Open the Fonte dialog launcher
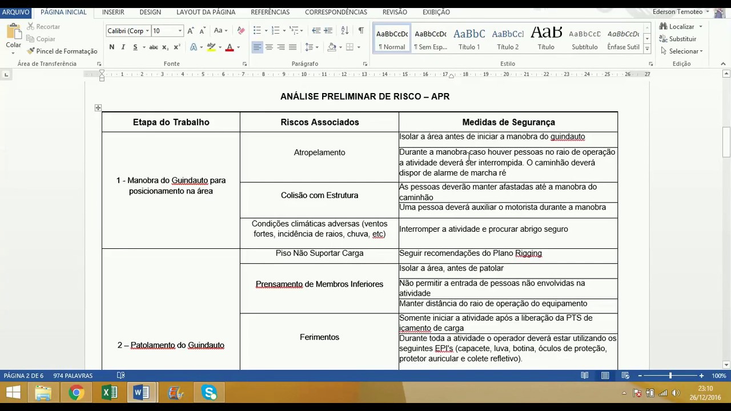The height and width of the screenshot is (411, 731). [245, 64]
